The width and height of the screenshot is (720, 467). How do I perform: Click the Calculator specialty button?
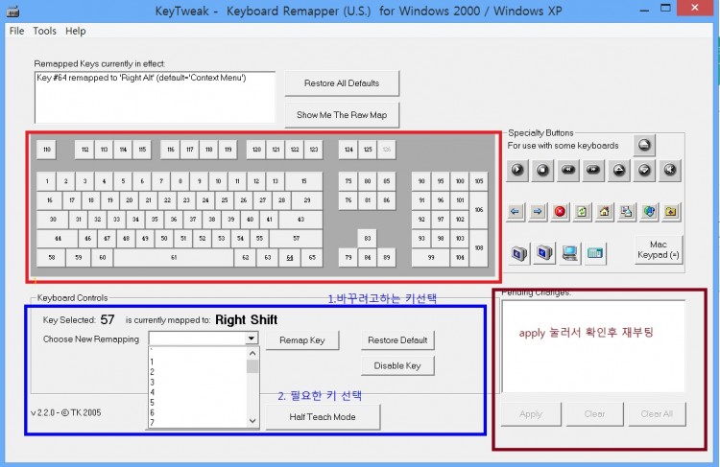coord(594,253)
